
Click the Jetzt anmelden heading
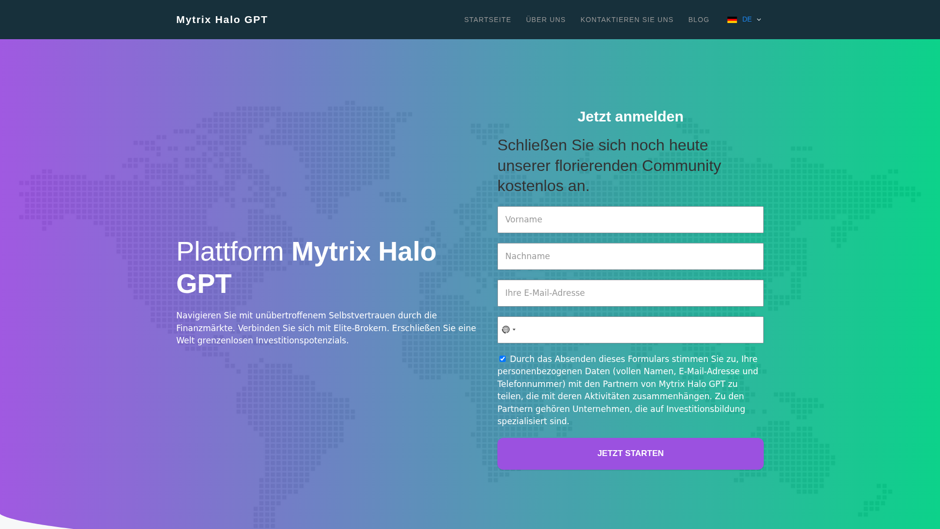click(x=631, y=117)
